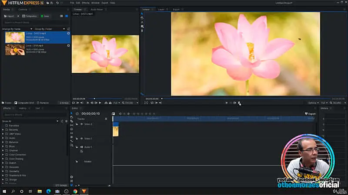The height and width of the screenshot is (195, 348).
Task: Select the Text tool in Viewer toolbar
Action: [142, 22]
